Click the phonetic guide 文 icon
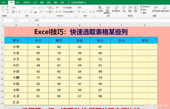 coord(41,12)
